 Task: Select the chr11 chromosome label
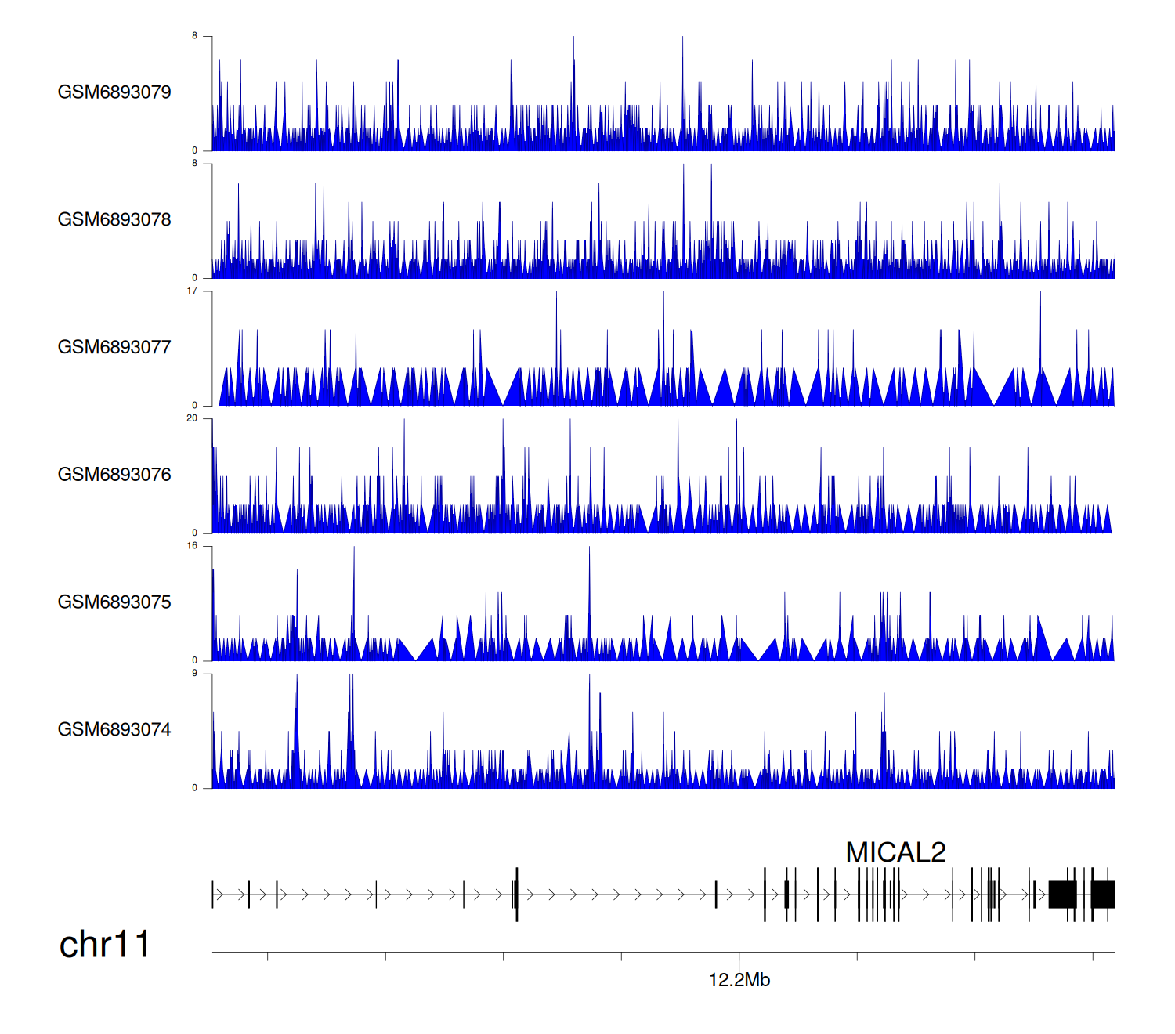tap(104, 945)
